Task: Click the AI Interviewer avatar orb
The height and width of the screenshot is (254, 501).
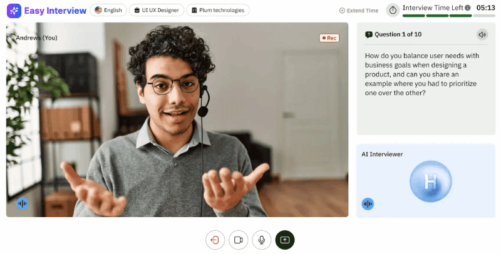Action: [431, 181]
